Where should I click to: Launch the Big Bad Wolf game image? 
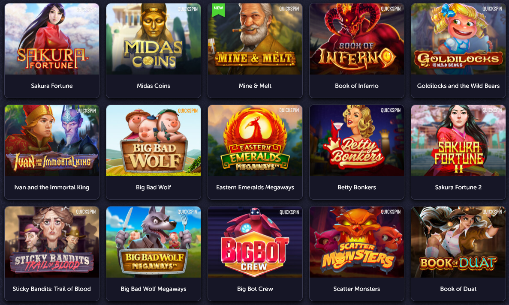tap(153, 141)
